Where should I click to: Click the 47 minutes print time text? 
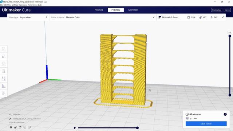click(x=195, y=114)
